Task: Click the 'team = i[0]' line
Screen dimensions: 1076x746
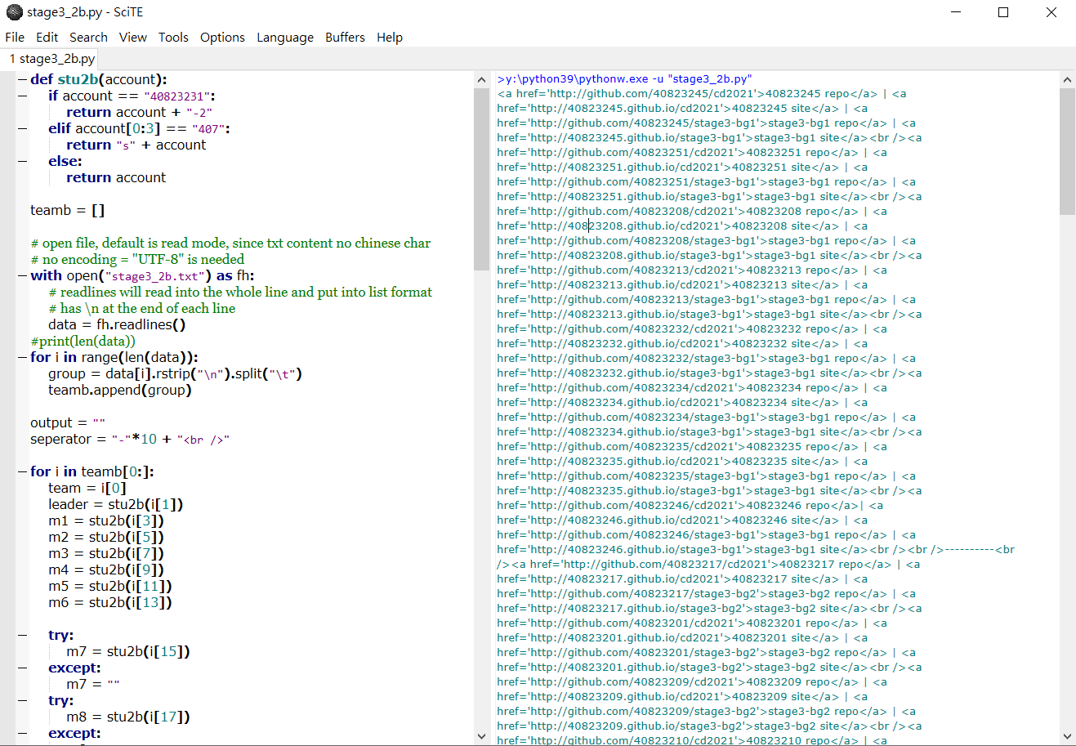Action: click(87, 488)
